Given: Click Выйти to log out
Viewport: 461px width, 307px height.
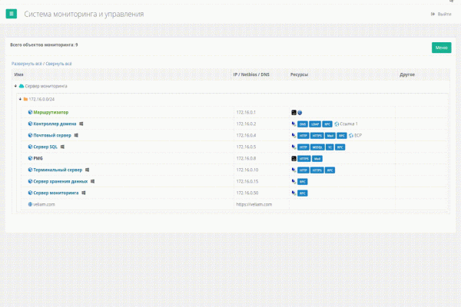Looking at the screenshot, I should point(443,15).
